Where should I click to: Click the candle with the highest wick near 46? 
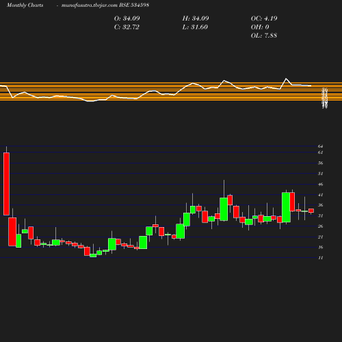point(224,209)
